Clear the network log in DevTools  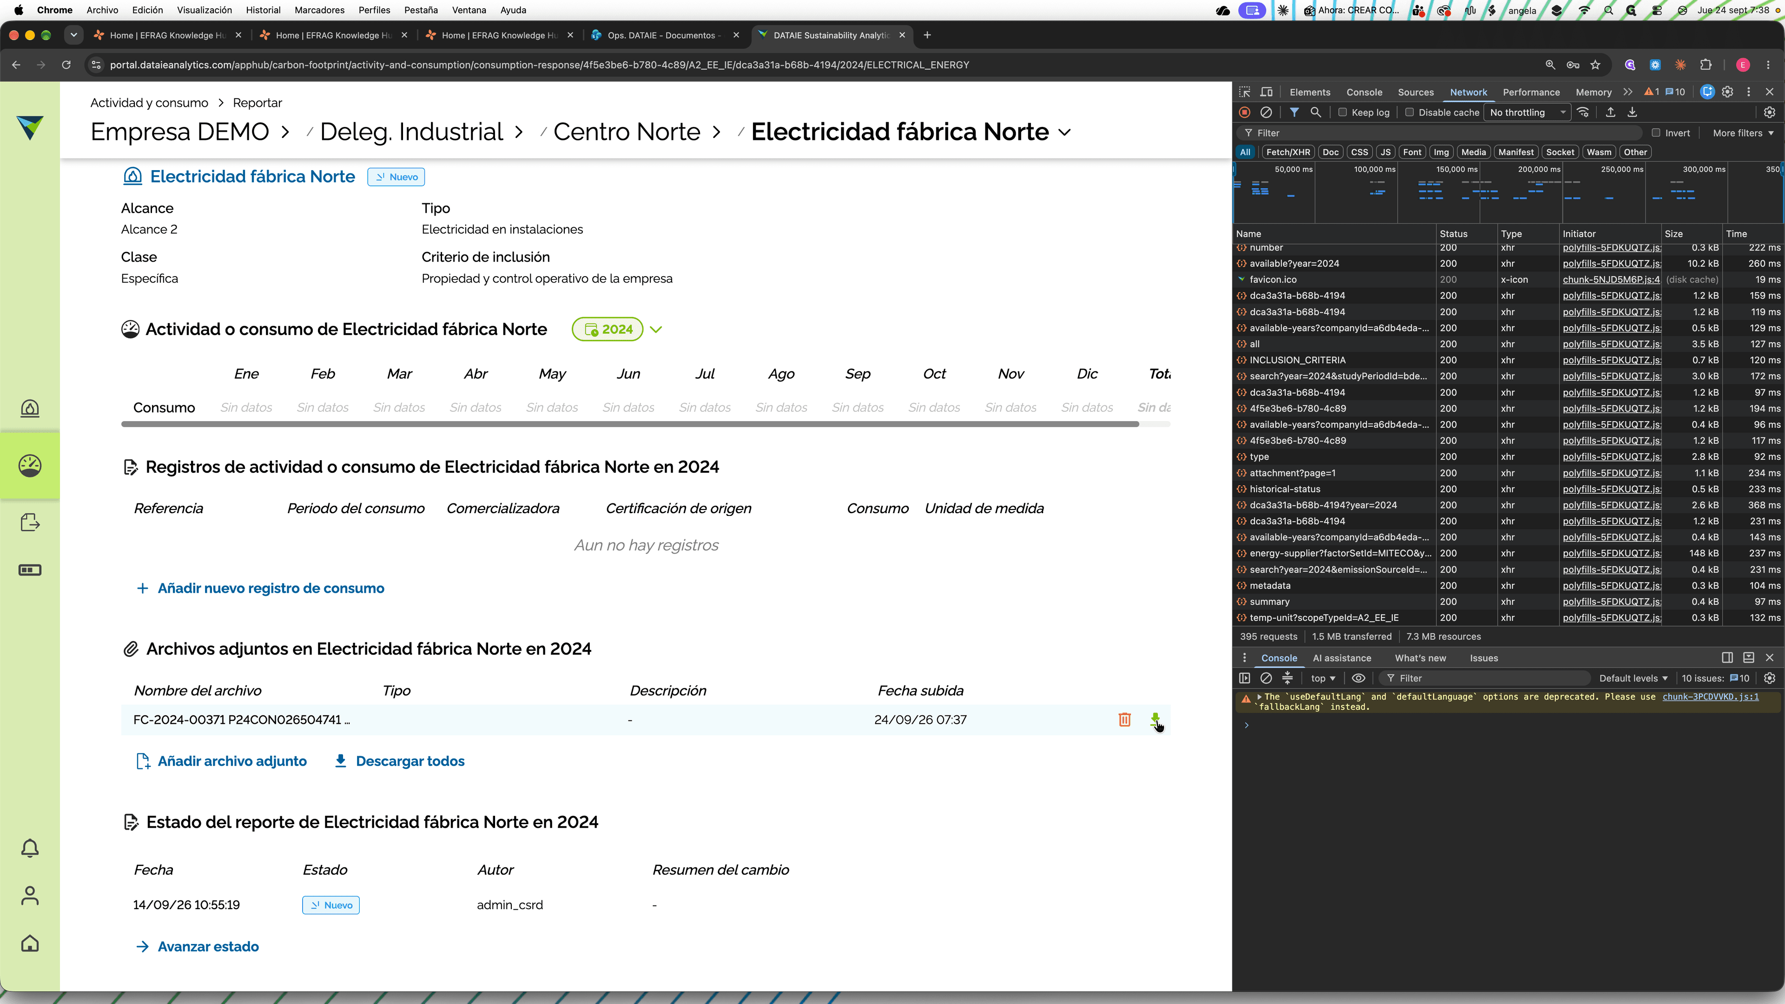1266,112
